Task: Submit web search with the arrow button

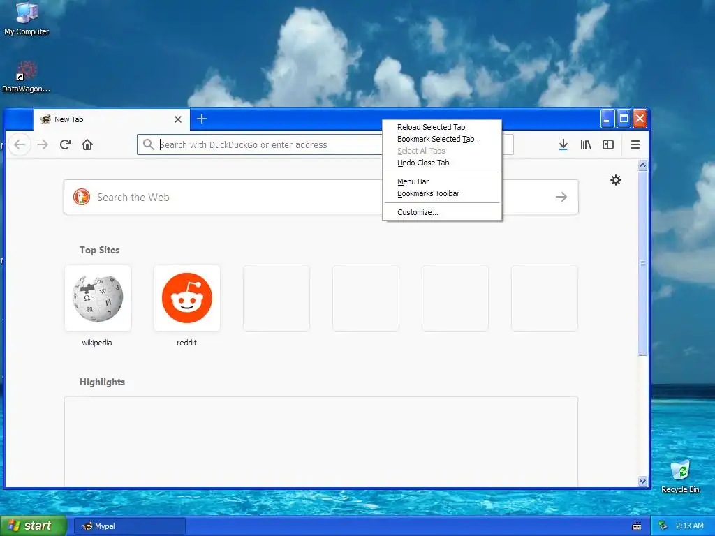Action: coord(561,197)
